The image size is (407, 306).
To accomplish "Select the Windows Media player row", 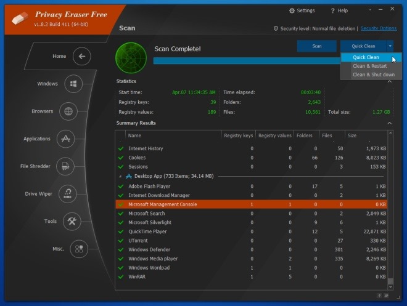I will pyautogui.click(x=251, y=259).
